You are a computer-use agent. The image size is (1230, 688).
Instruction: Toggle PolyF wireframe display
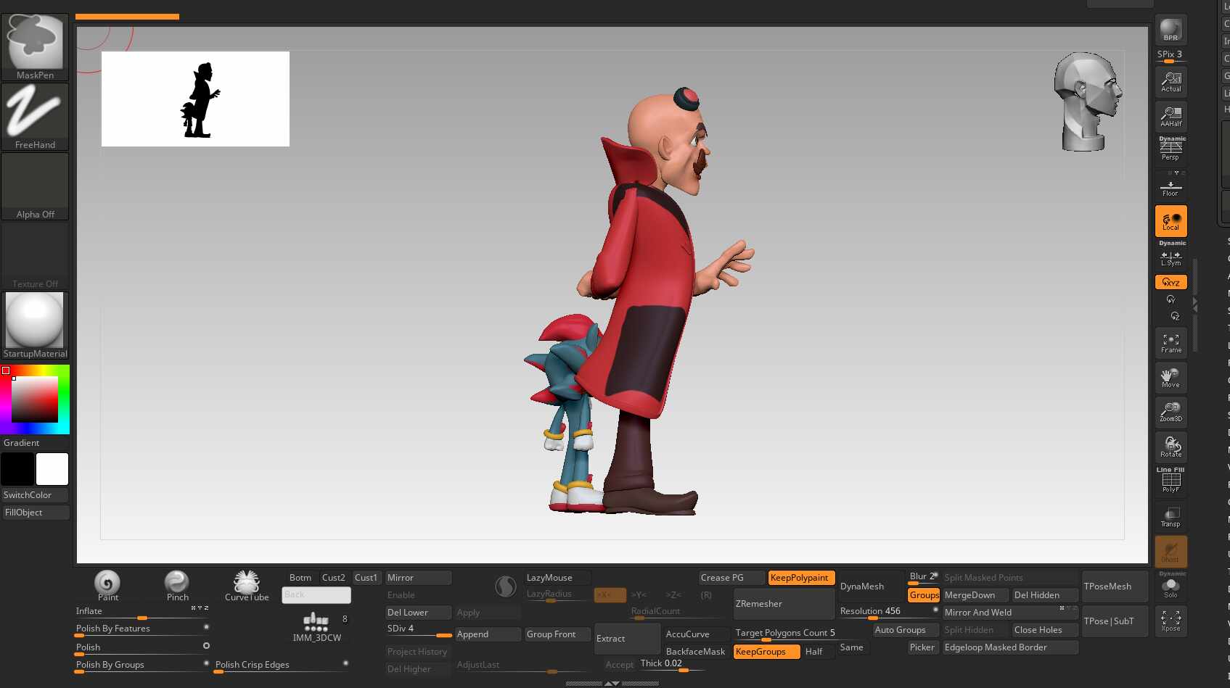click(x=1170, y=482)
